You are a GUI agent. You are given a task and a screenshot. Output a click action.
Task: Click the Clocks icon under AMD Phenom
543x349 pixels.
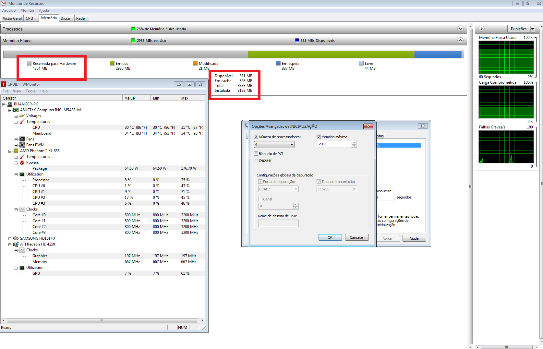pos(22,209)
